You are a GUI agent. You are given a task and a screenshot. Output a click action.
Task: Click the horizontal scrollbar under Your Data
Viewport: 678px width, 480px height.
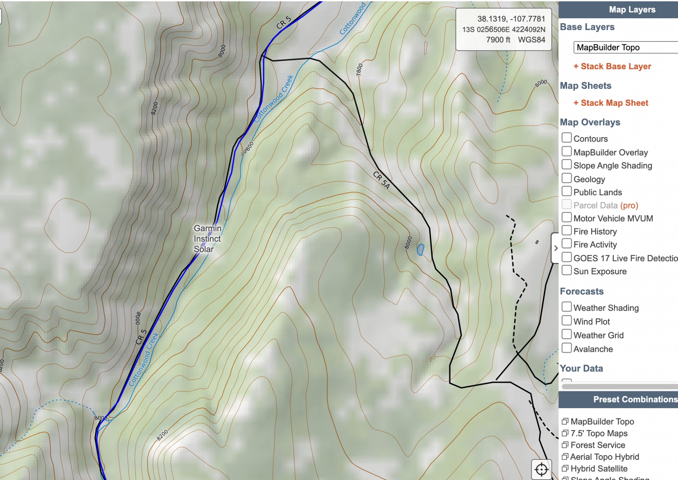[619, 386]
